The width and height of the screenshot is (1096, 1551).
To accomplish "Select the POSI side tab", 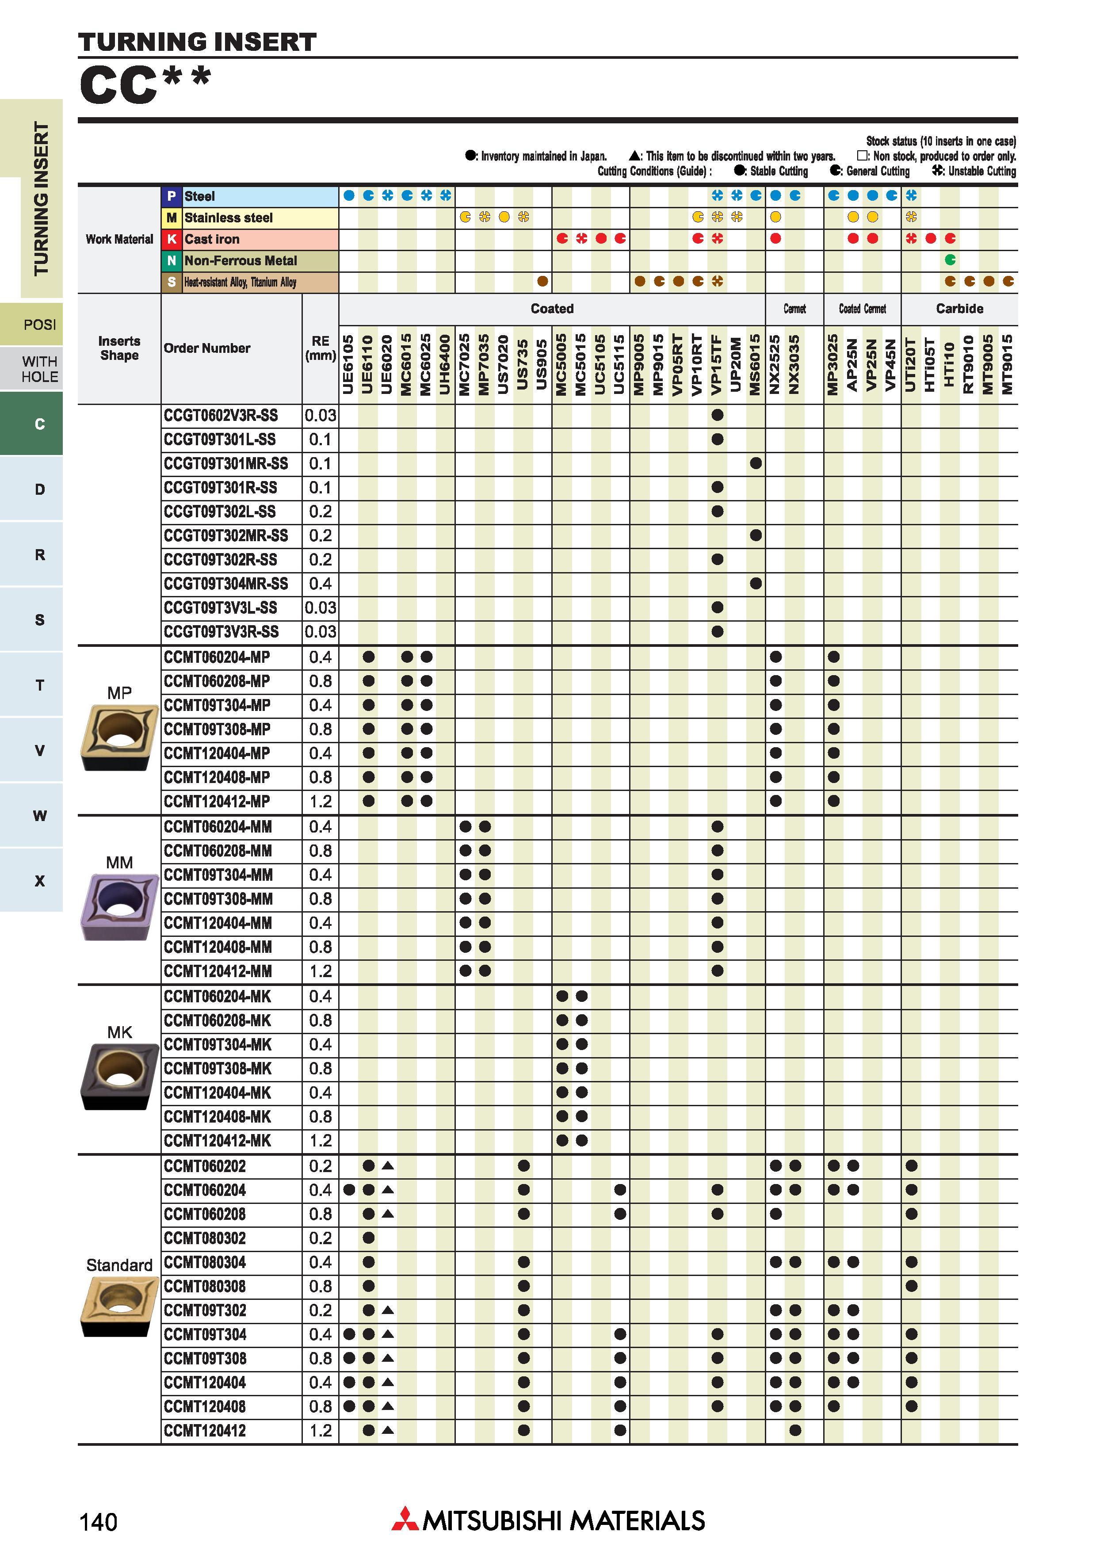I will [x=32, y=324].
